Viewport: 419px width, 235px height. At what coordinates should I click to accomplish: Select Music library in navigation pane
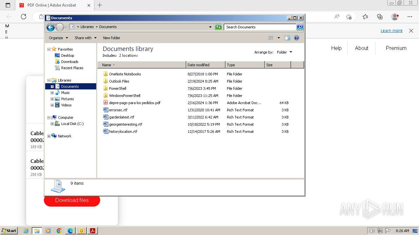click(x=65, y=93)
